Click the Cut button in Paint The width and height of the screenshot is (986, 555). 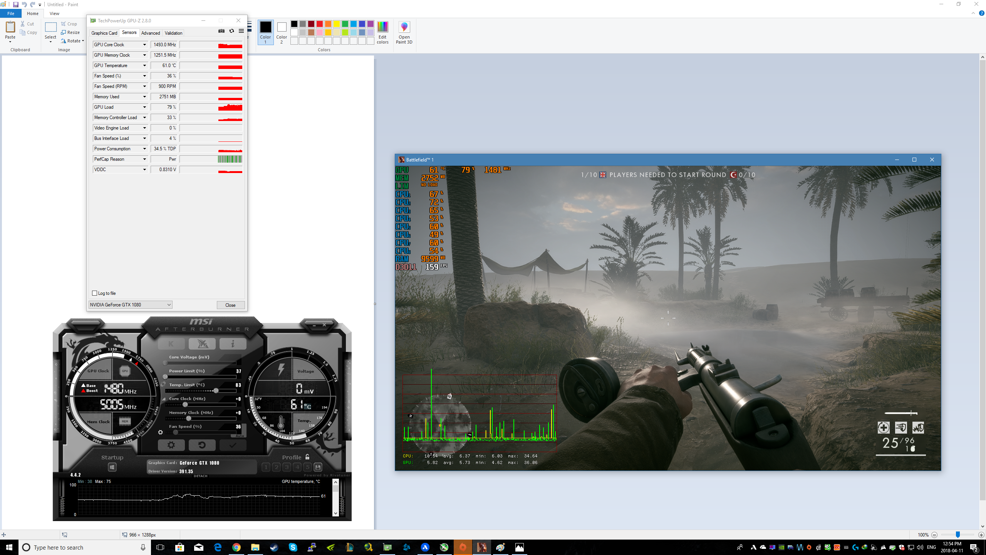tap(27, 24)
